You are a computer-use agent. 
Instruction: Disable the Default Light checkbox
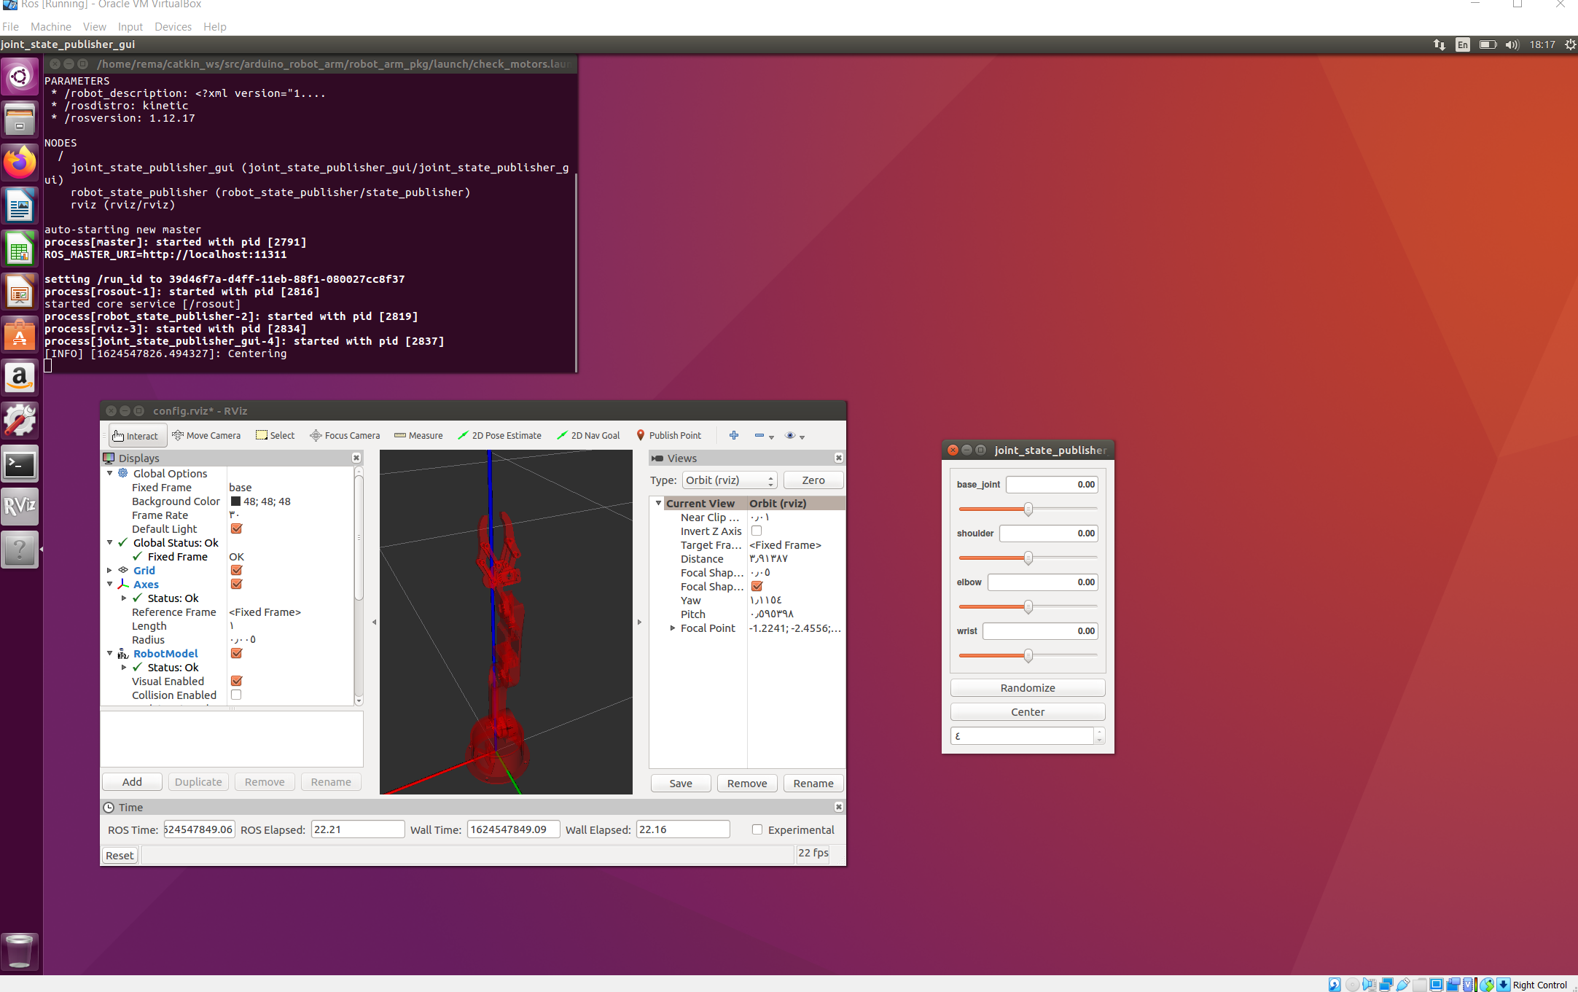(x=235, y=528)
